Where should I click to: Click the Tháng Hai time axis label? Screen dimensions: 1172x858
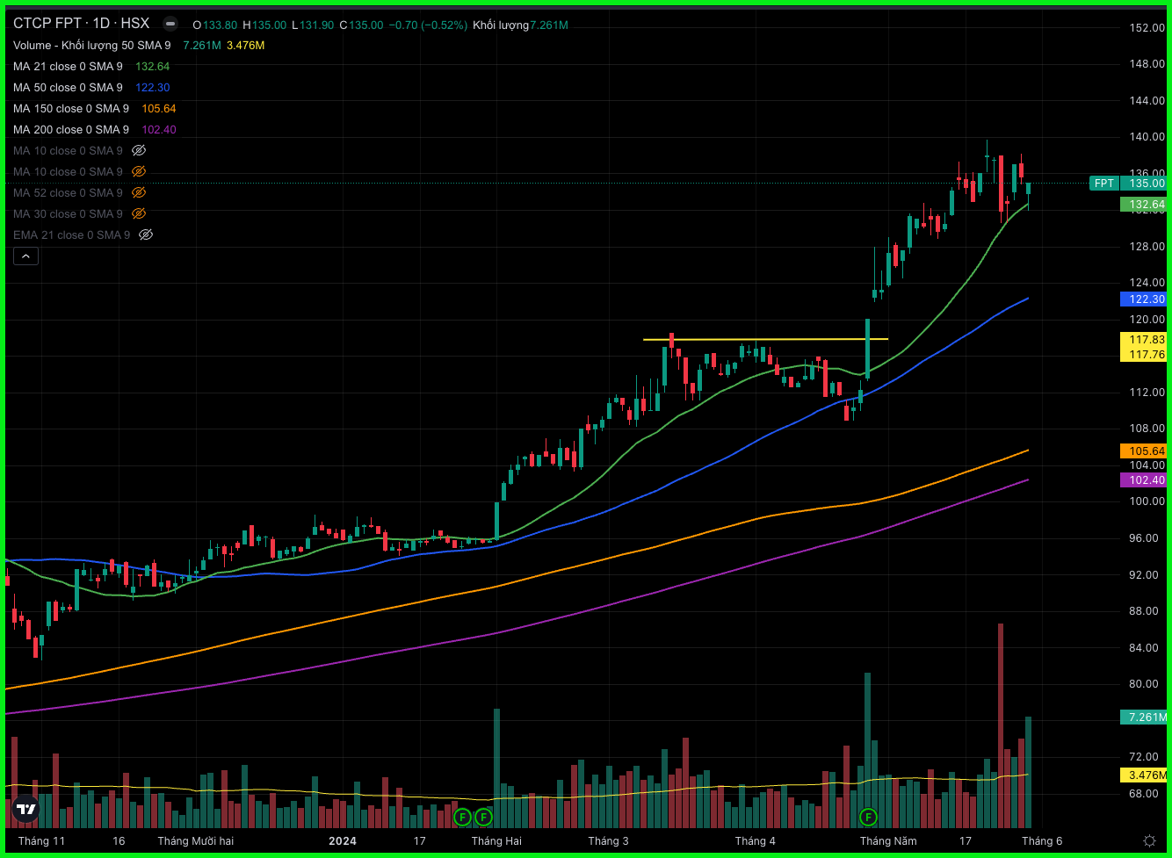click(x=496, y=841)
